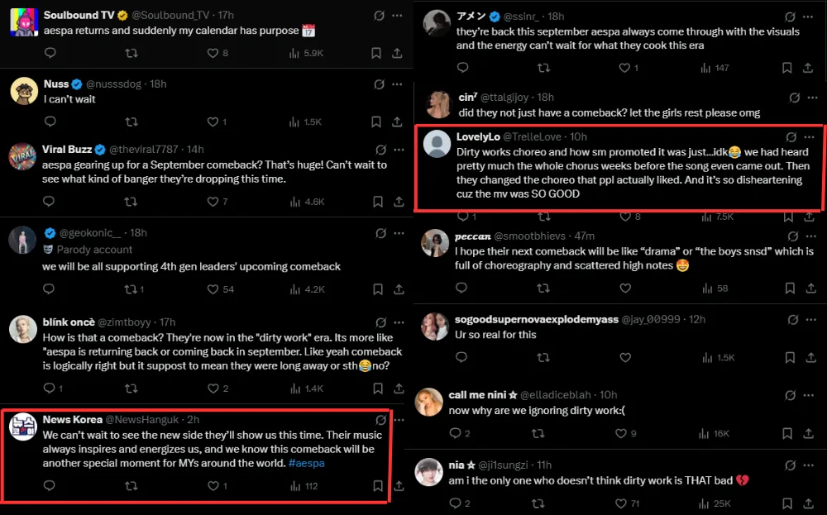Bookmark アメン's tweet

790,68
